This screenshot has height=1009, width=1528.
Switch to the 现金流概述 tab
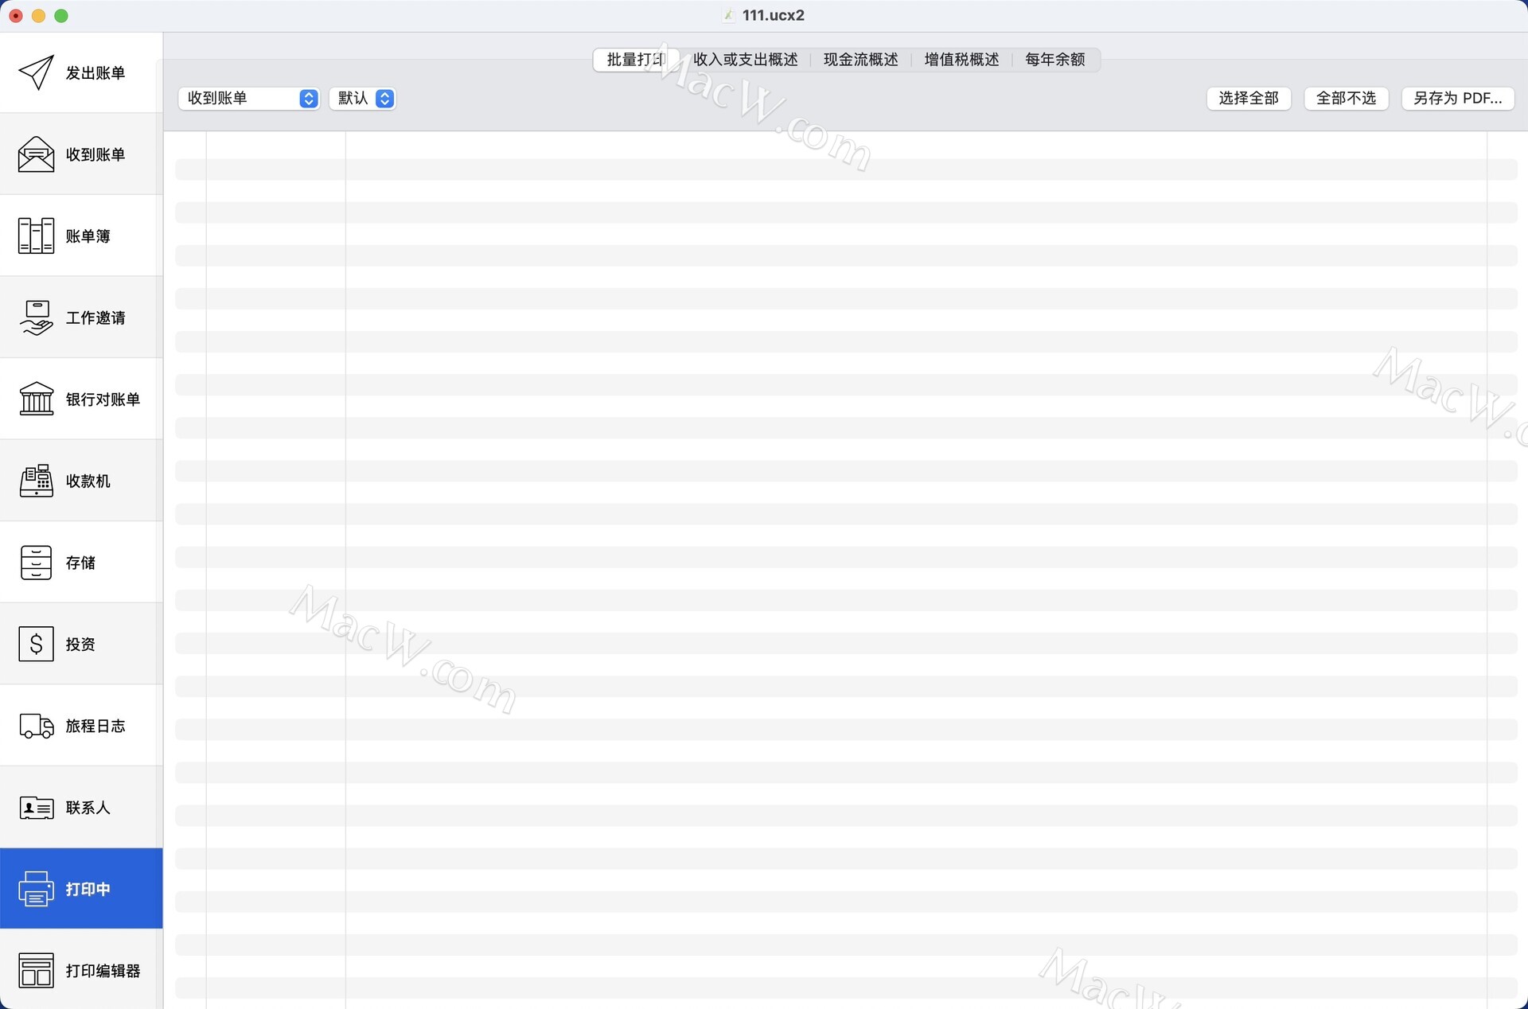(860, 60)
